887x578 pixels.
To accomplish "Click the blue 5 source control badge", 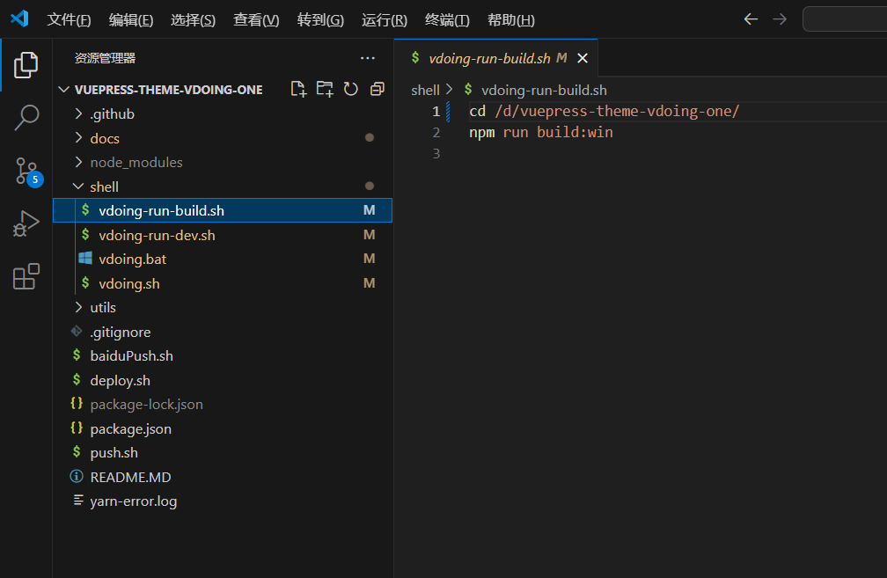I will coord(35,179).
